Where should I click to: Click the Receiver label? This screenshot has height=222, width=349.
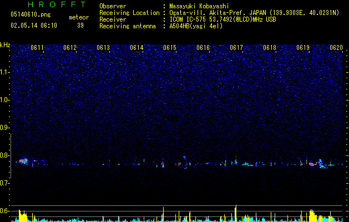point(113,19)
